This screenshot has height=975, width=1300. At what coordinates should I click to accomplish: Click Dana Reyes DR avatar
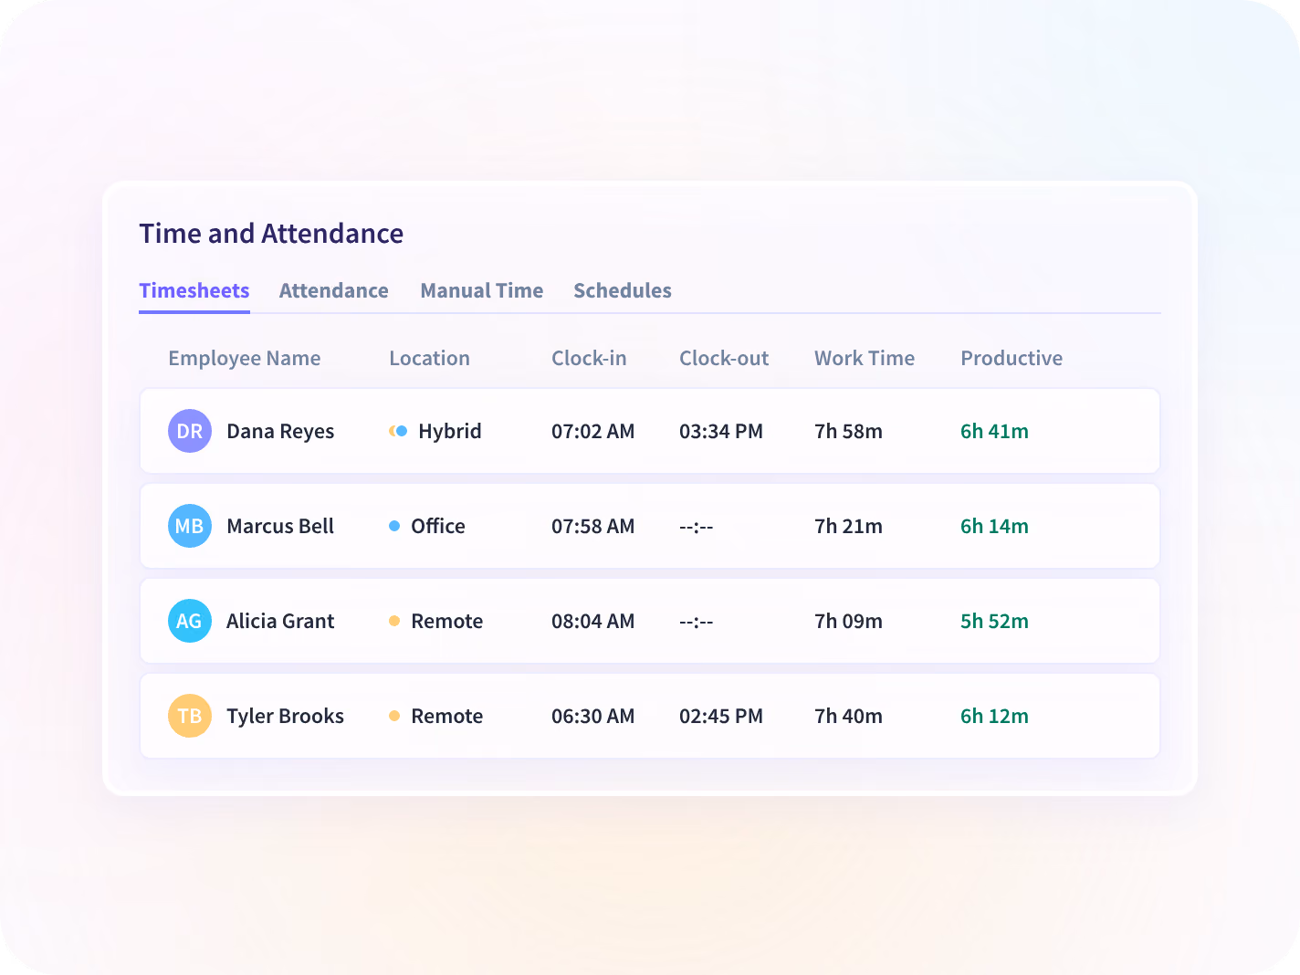(x=190, y=431)
